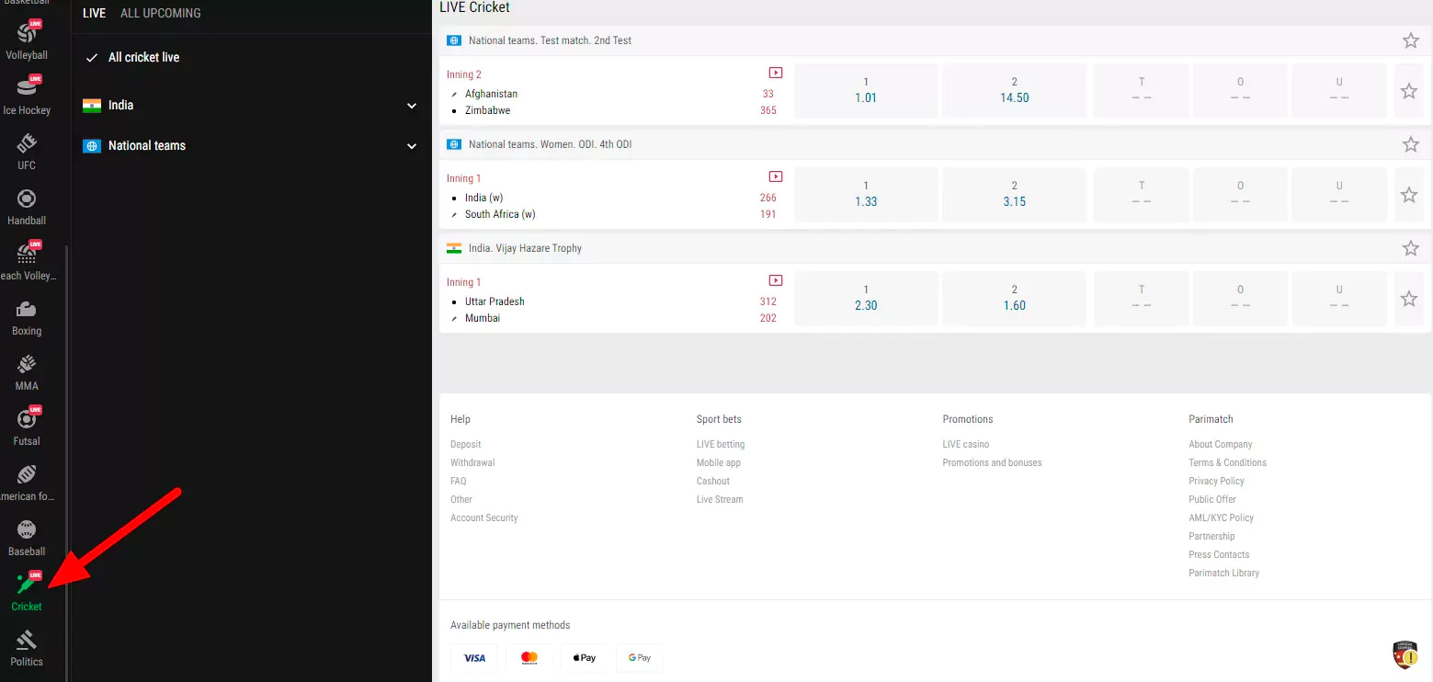Open live video for Uttar Pradesh vs Mumbai

(x=775, y=280)
